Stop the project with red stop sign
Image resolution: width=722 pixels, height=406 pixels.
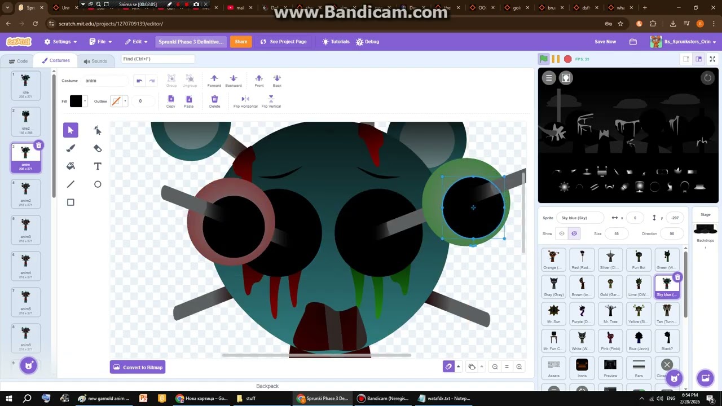[x=568, y=59]
